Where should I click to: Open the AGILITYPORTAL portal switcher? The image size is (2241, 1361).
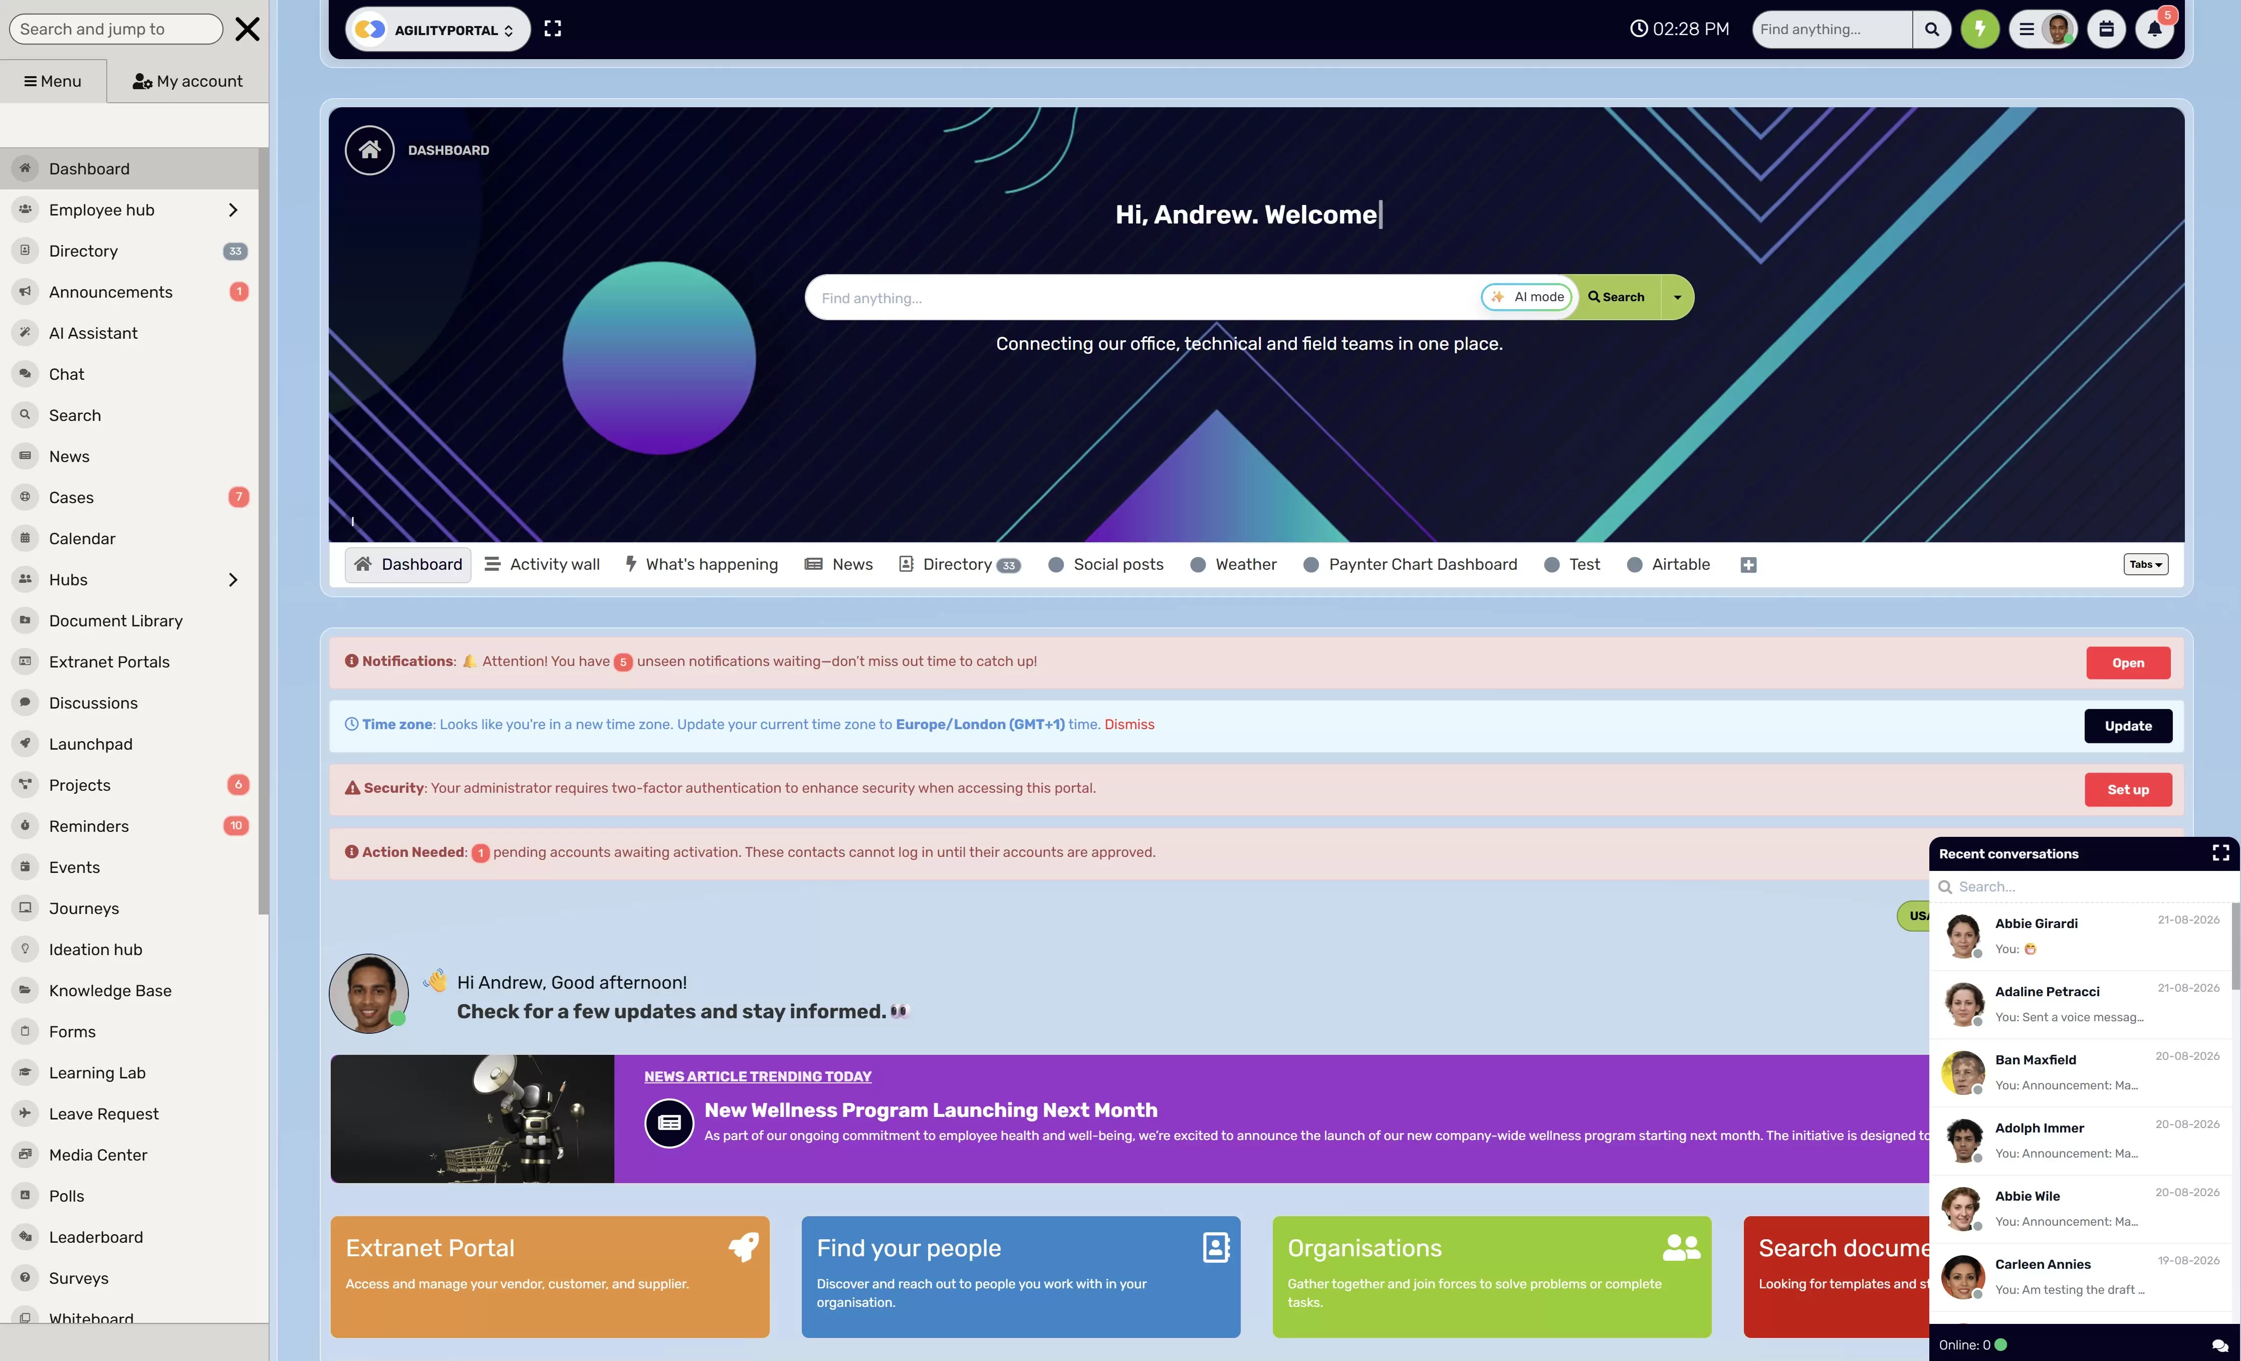[x=438, y=29]
